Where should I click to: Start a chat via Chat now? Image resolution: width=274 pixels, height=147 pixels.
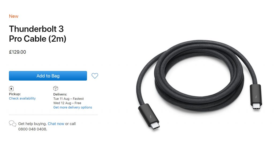(x=56, y=124)
